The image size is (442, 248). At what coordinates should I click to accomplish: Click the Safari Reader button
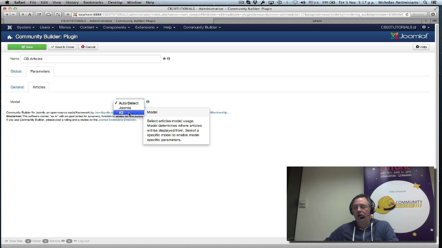(x=419, y=14)
